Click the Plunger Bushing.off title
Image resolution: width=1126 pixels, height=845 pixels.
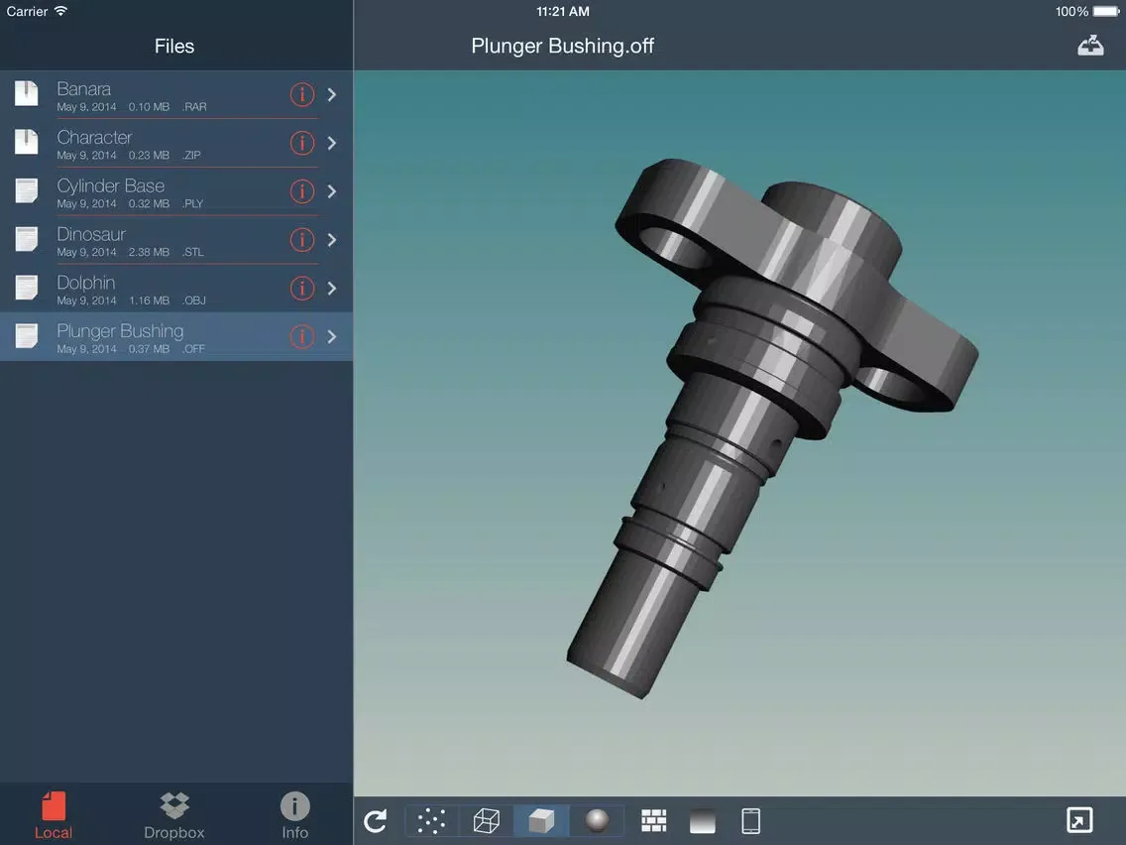(x=562, y=46)
